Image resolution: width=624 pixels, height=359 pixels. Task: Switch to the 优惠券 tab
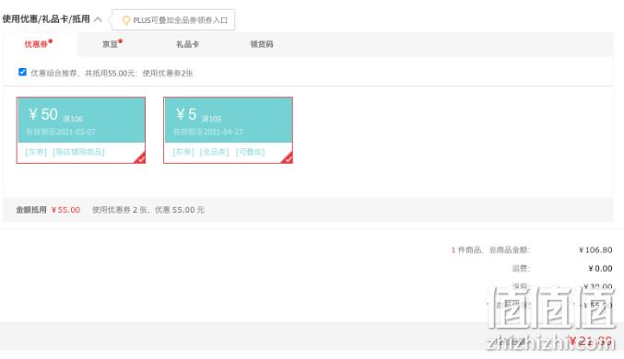(36, 44)
